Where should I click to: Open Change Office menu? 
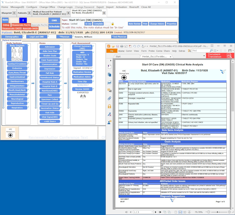point(47,7)
